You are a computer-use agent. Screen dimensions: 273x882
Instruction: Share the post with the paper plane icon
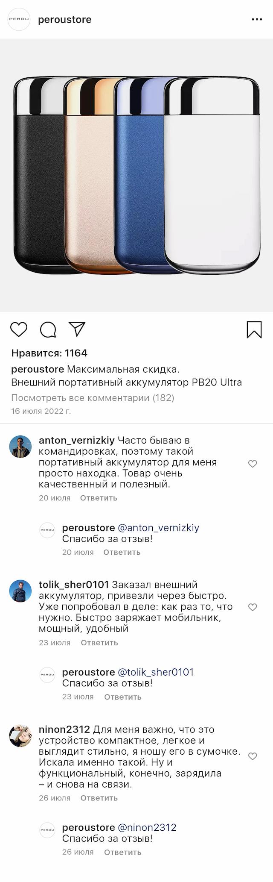[77, 329]
